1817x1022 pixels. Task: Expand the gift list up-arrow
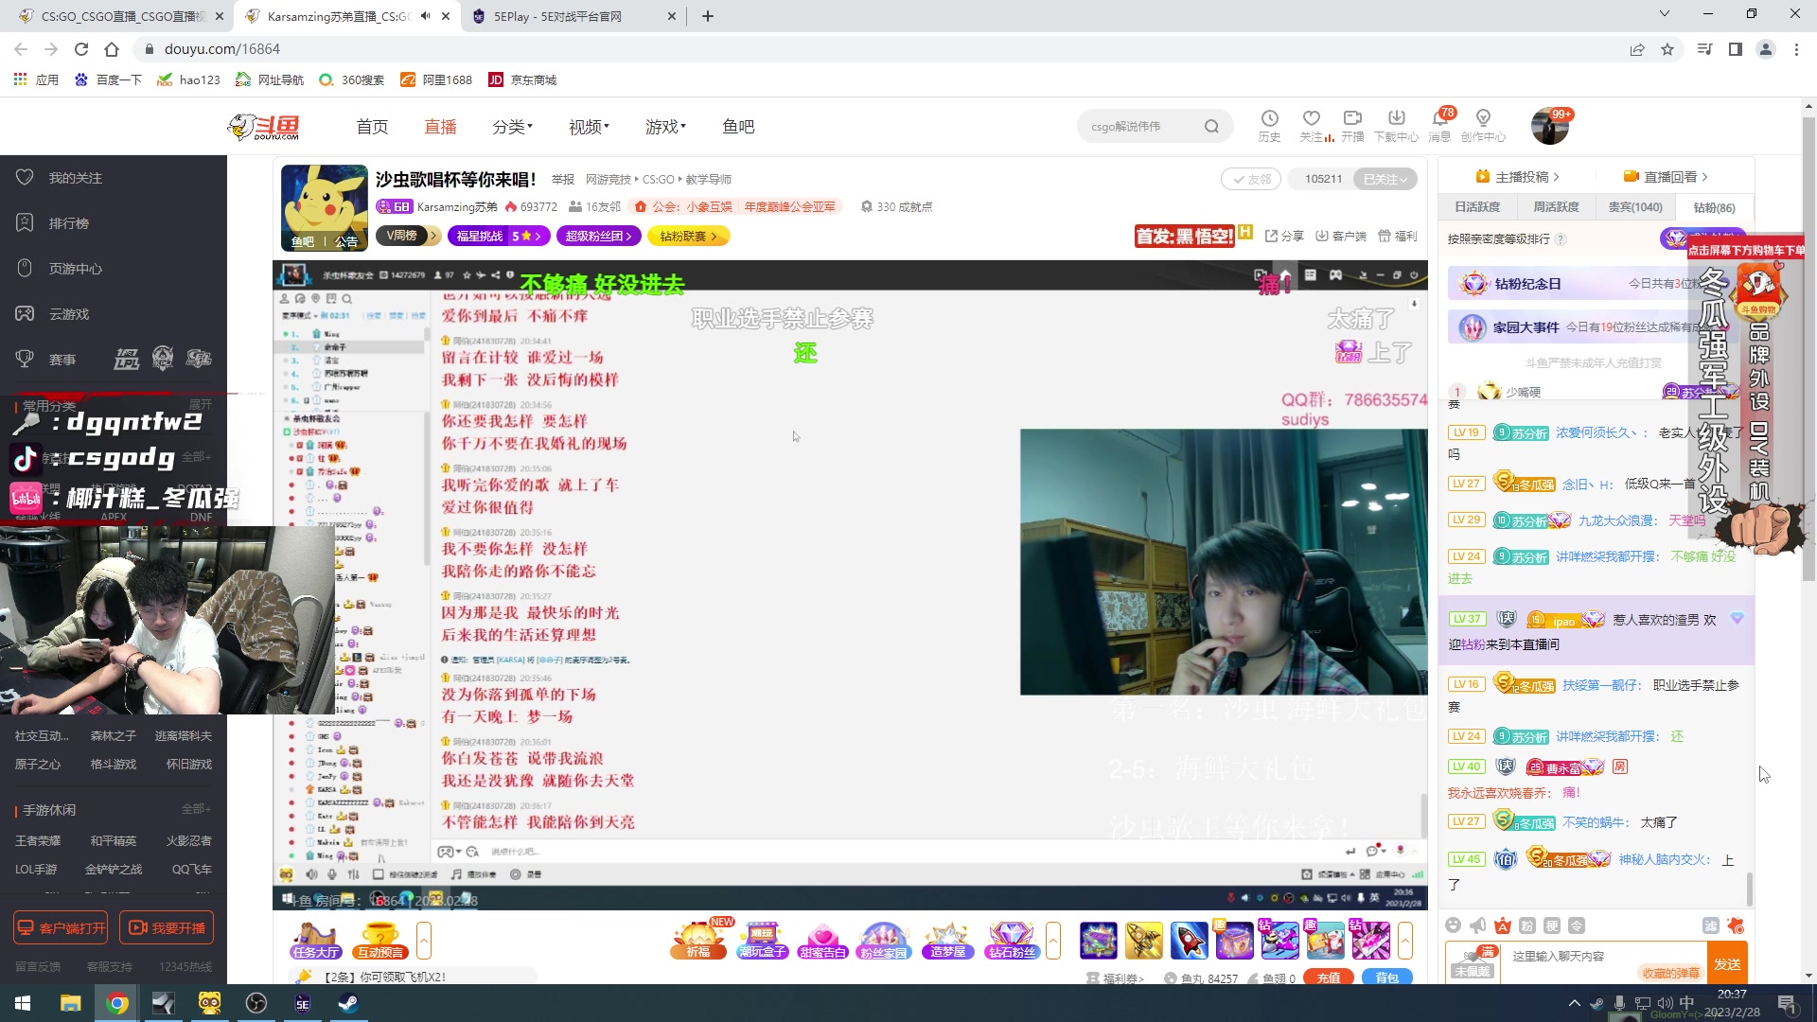[1405, 941]
